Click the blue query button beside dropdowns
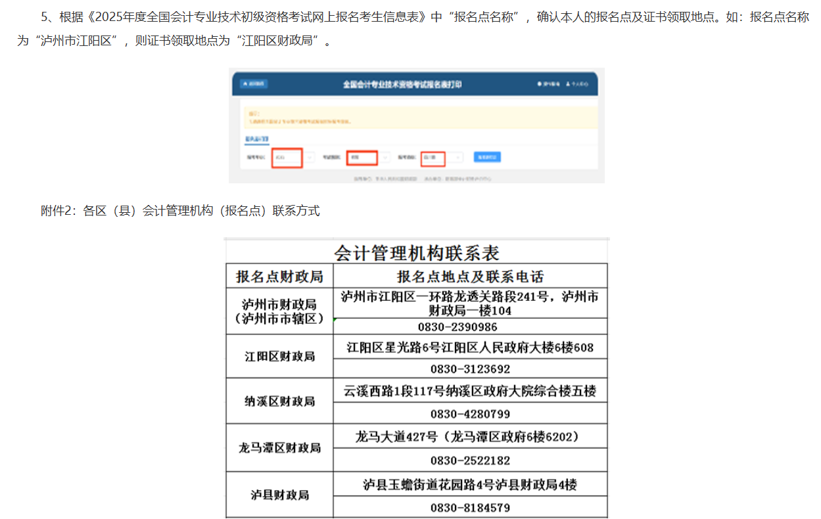 pyautogui.click(x=487, y=158)
